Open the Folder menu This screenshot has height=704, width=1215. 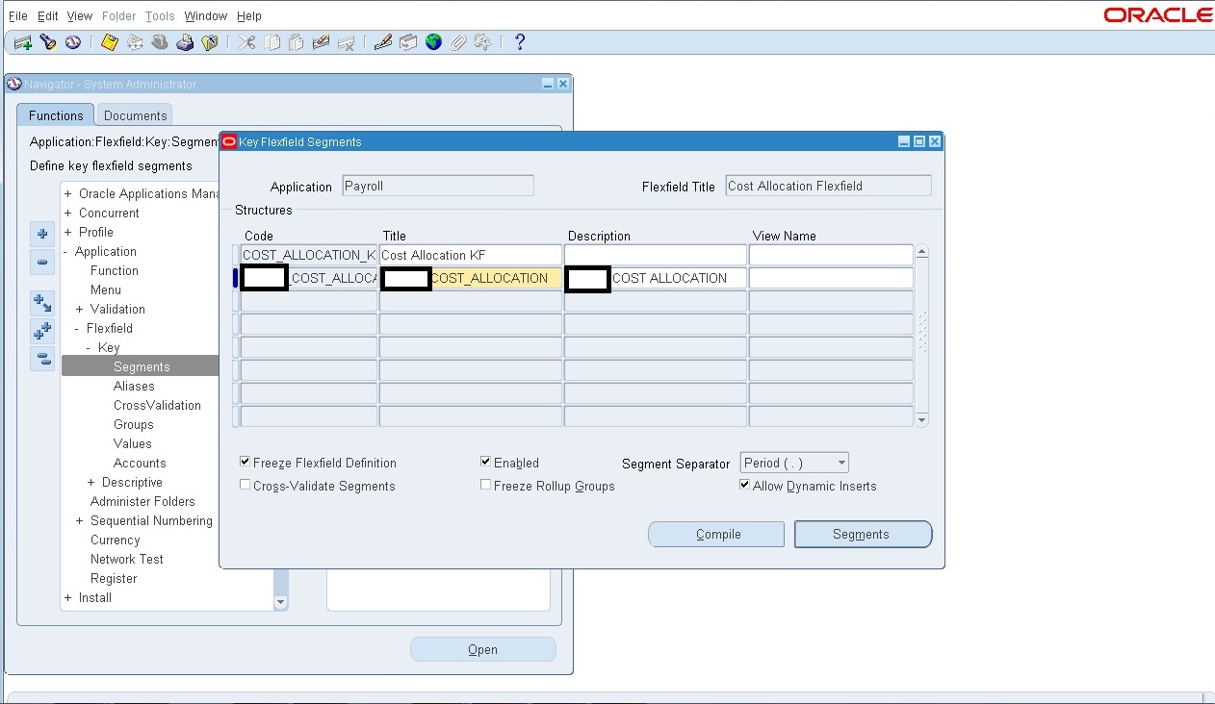pyautogui.click(x=118, y=15)
